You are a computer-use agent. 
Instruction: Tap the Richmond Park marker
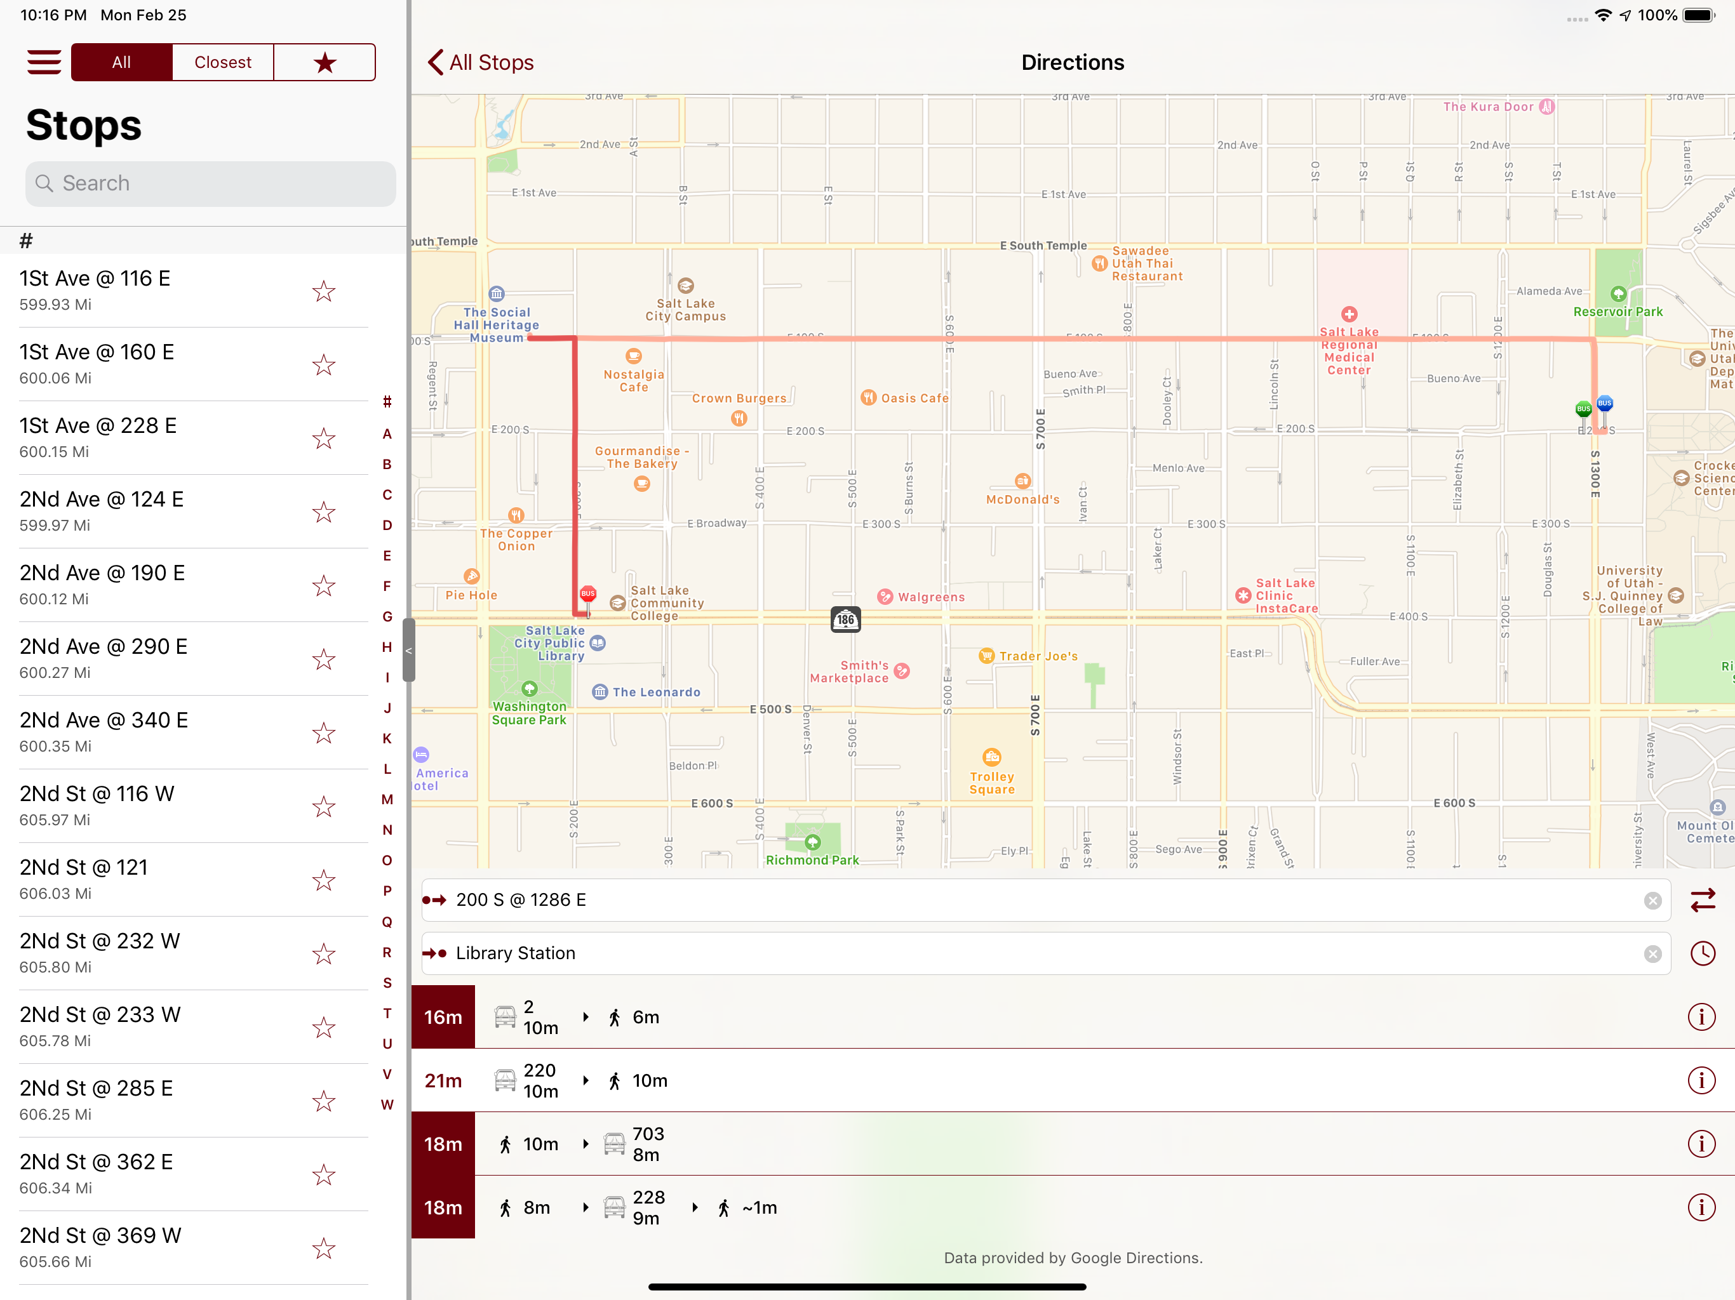click(x=813, y=842)
